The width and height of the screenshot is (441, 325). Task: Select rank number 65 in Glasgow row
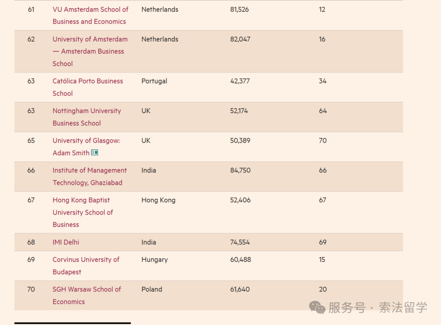click(x=31, y=141)
